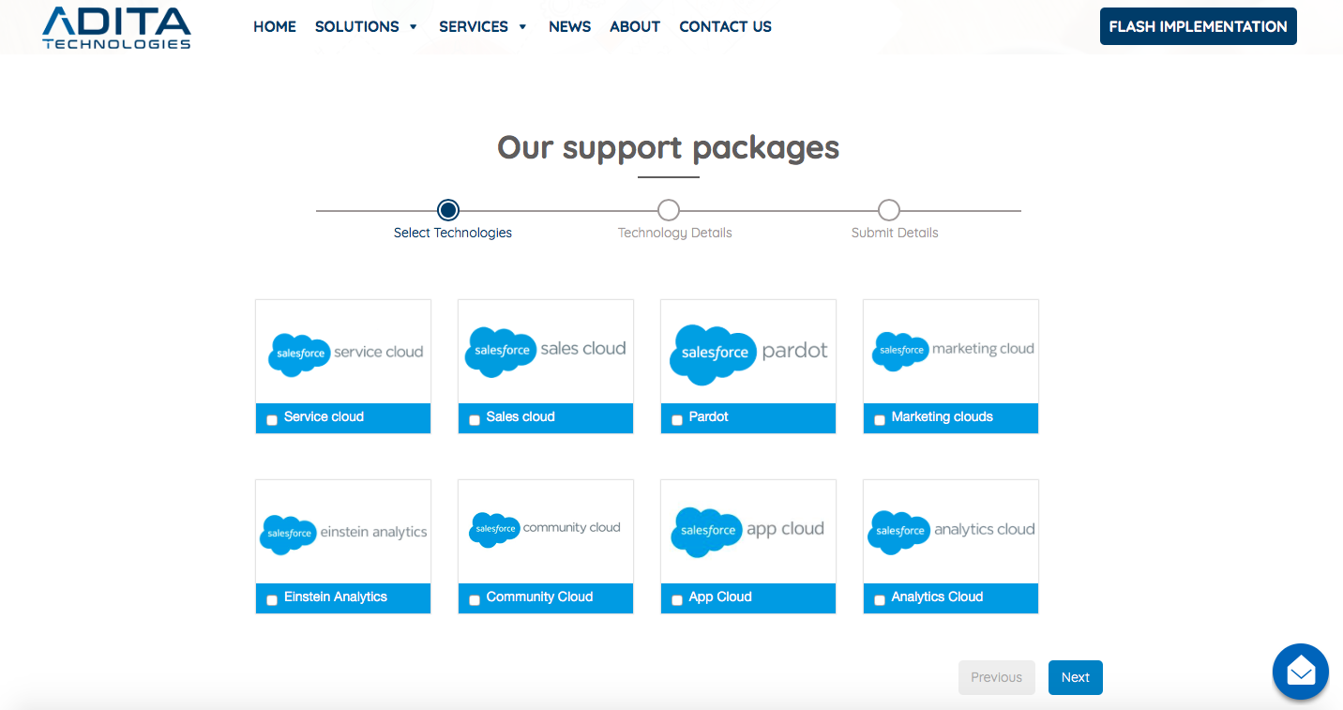Viewport: 1343px width, 710px height.
Task: Open the News page
Action: click(570, 27)
